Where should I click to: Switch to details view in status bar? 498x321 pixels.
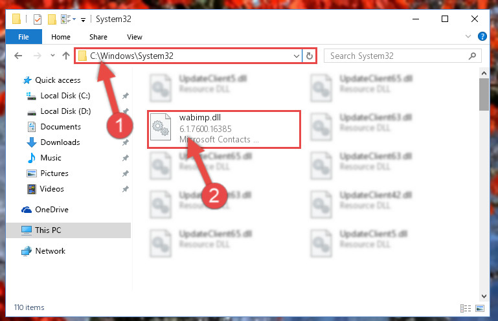[466, 308]
